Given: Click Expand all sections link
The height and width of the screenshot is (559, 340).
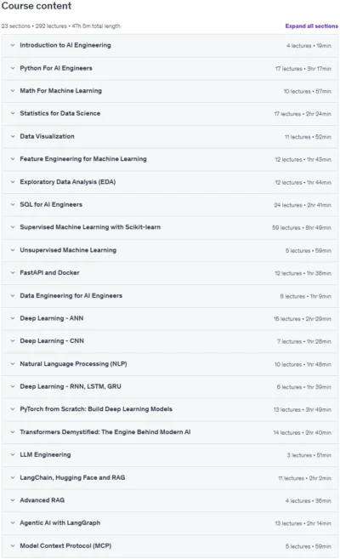Looking at the screenshot, I should [311, 26].
